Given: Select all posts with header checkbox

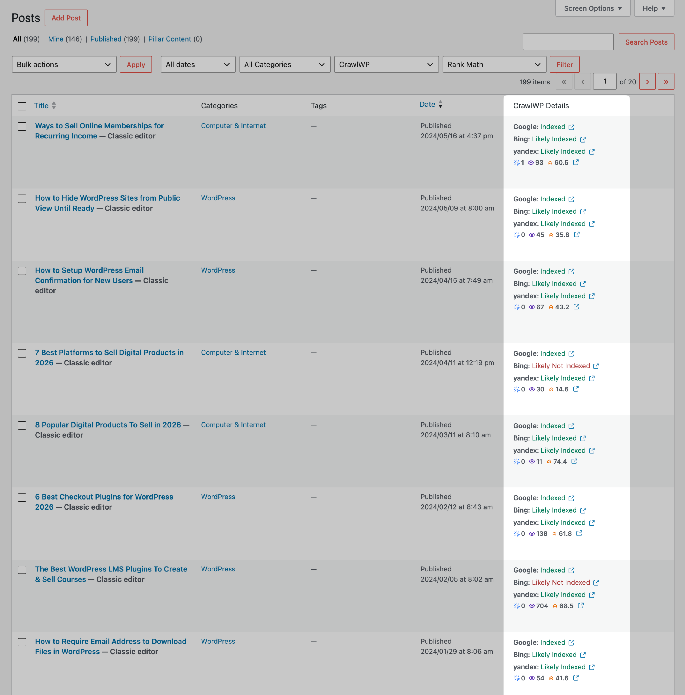Looking at the screenshot, I should (x=22, y=106).
